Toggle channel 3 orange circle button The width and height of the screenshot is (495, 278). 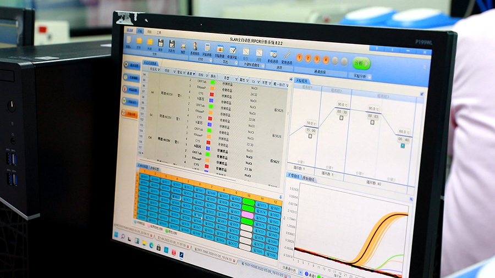click(x=317, y=59)
